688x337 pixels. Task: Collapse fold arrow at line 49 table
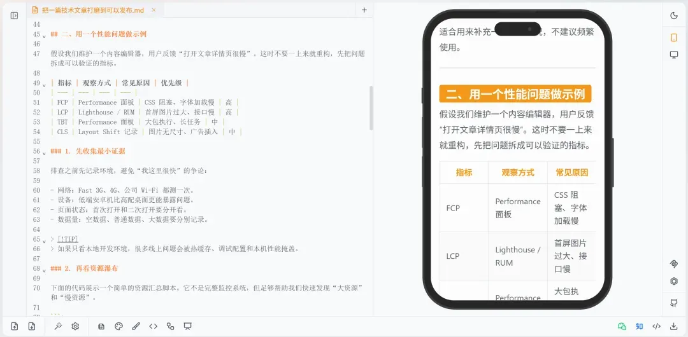click(45, 84)
